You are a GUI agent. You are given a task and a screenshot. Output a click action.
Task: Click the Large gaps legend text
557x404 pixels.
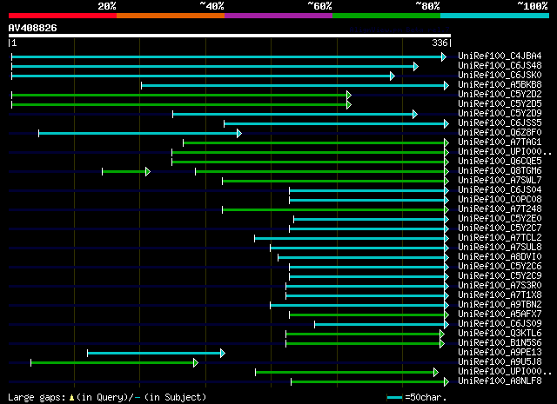(x=37, y=397)
